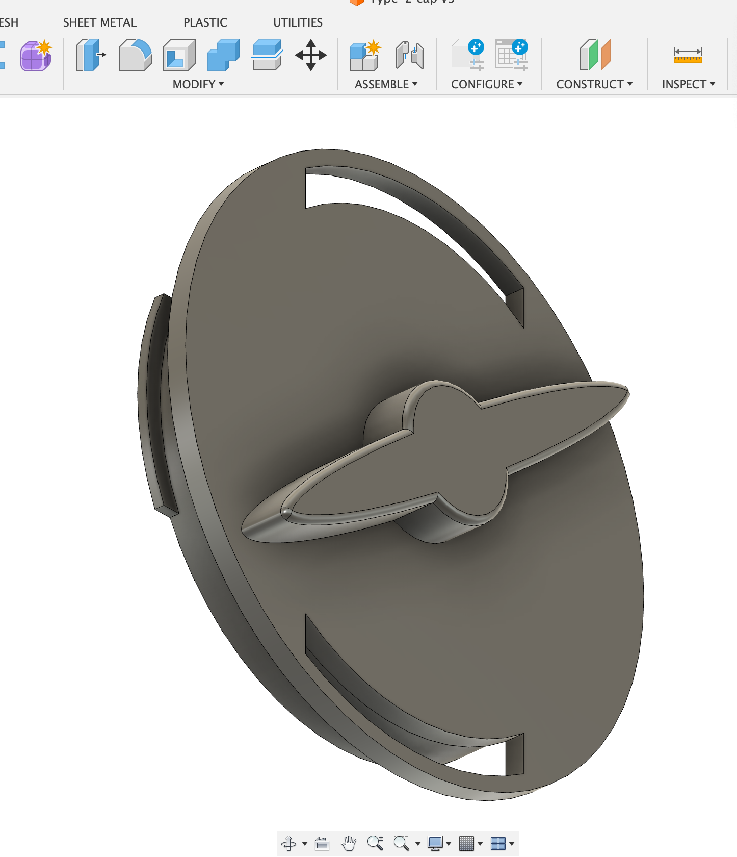Switch to the UTILITIES tab

298,22
